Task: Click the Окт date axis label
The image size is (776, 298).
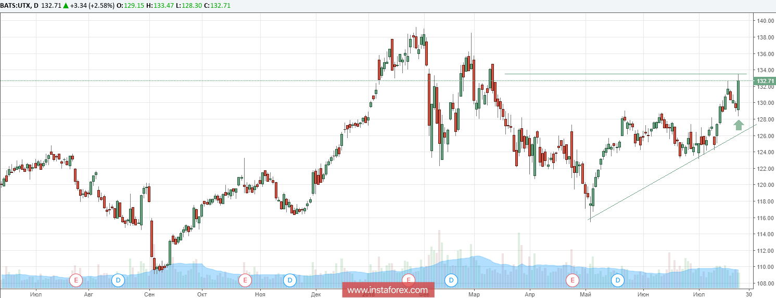Action: pyautogui.click(x=202, y=293)
